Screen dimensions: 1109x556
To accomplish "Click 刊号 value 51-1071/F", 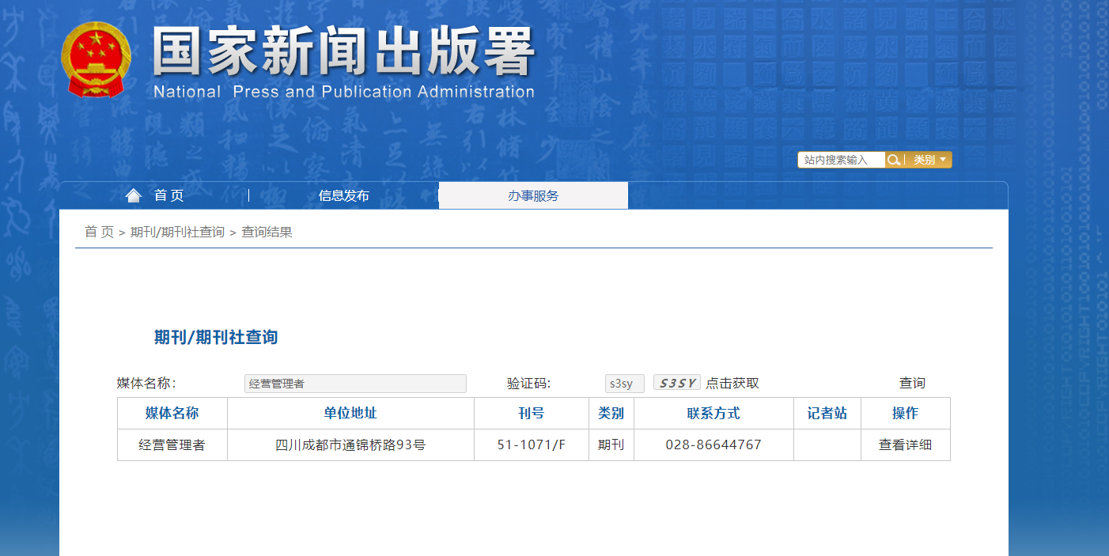I will pos(532,444).
